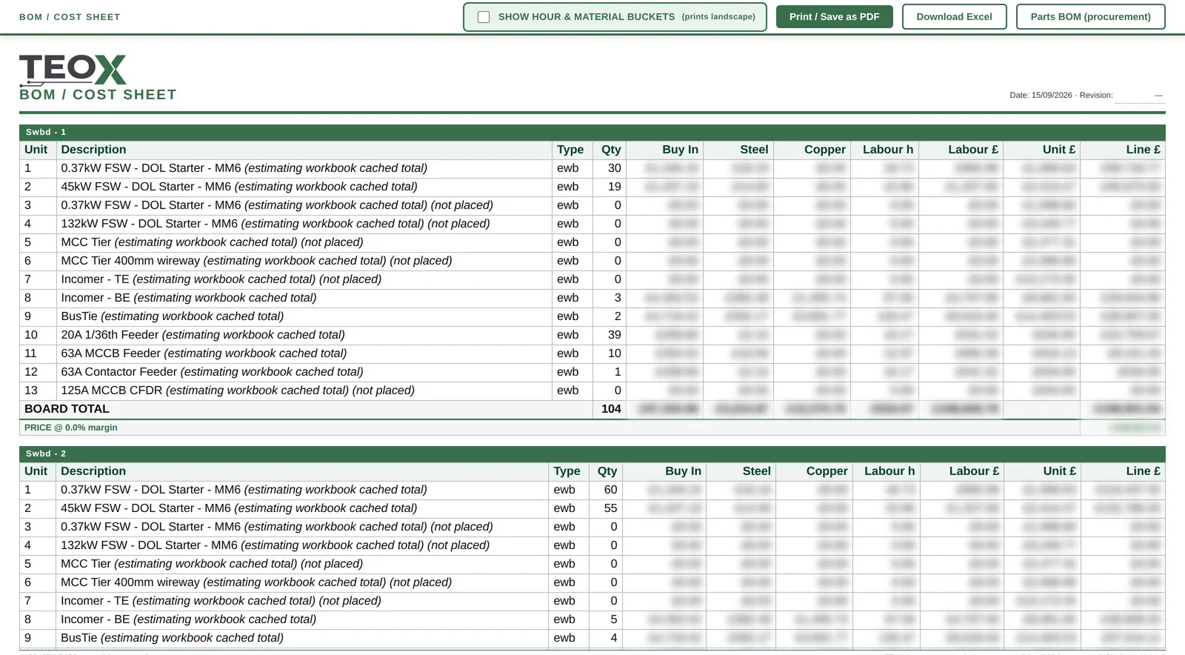Click quantity 39 in Swbd - 1
Viewport: 1185px width, 655px height.
[615, 335]
